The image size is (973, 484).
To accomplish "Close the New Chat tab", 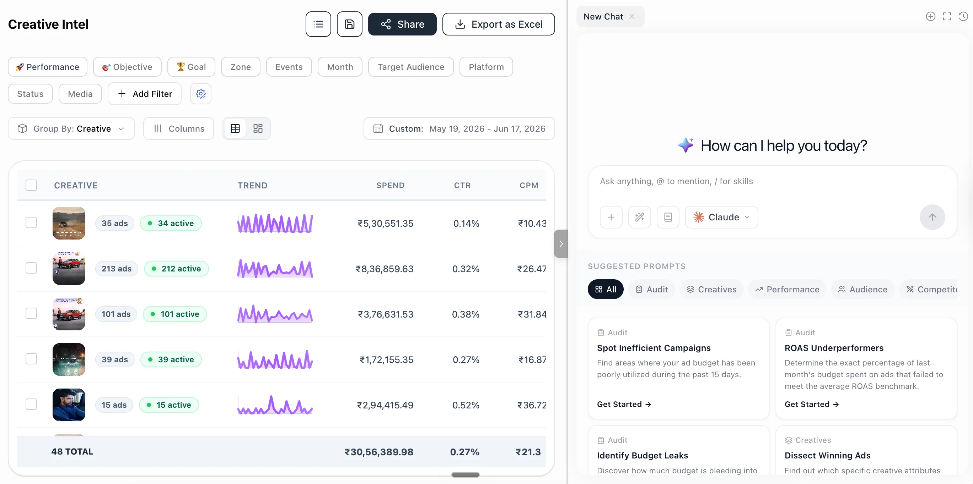I will 631,16.
